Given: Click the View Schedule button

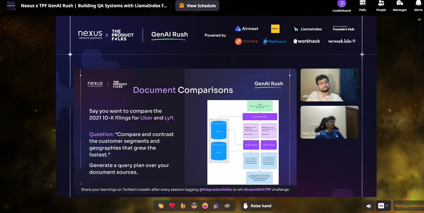Looking at the screenshot, I should (x=197, y=6).
